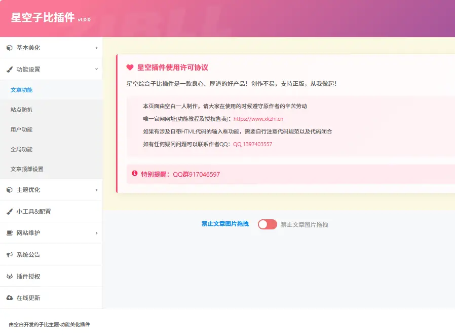455x336 pixels.
Task: Click the cube icon beside 基本美化
Action: (x=9, y=48)
